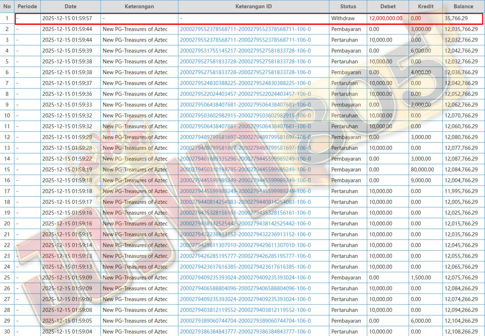Open the link in row 14 starting 2000279461689335296
Viewport: 485px width, 336px height.
tap(245, 159)
